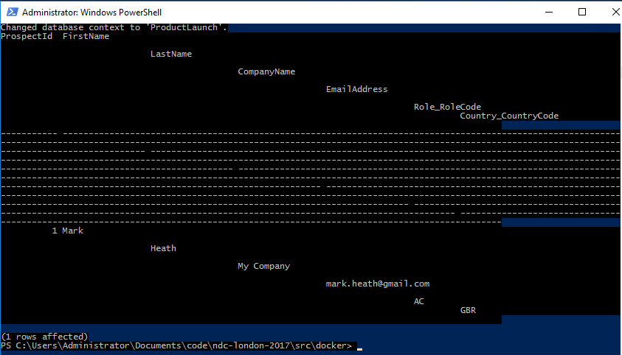The width and height of the screenshot is (622, 355).
Task: Click the country code value 'GBR'
Action: [468, 310]
